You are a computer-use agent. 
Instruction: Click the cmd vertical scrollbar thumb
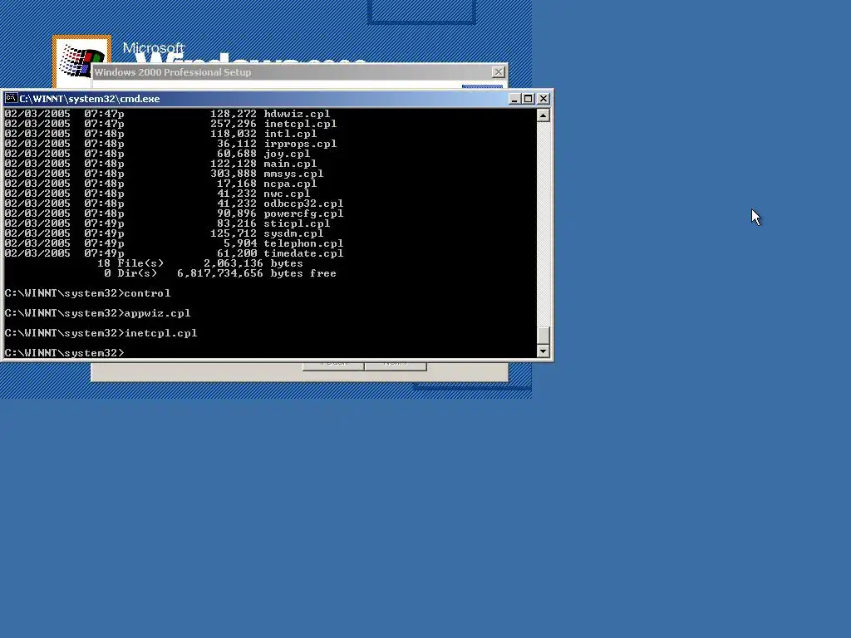[x=544, y=336]
